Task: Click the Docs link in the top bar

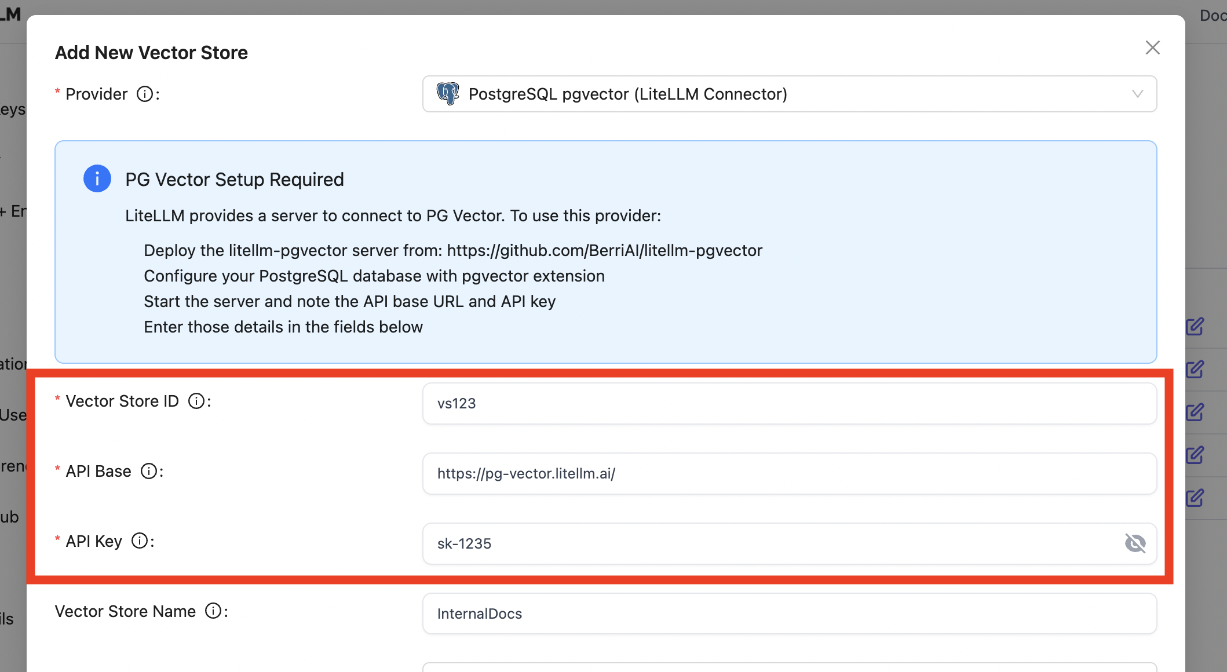Action: tap(1213, 16)
